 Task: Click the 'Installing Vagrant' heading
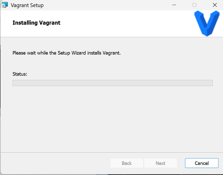[x=36, y=23]
